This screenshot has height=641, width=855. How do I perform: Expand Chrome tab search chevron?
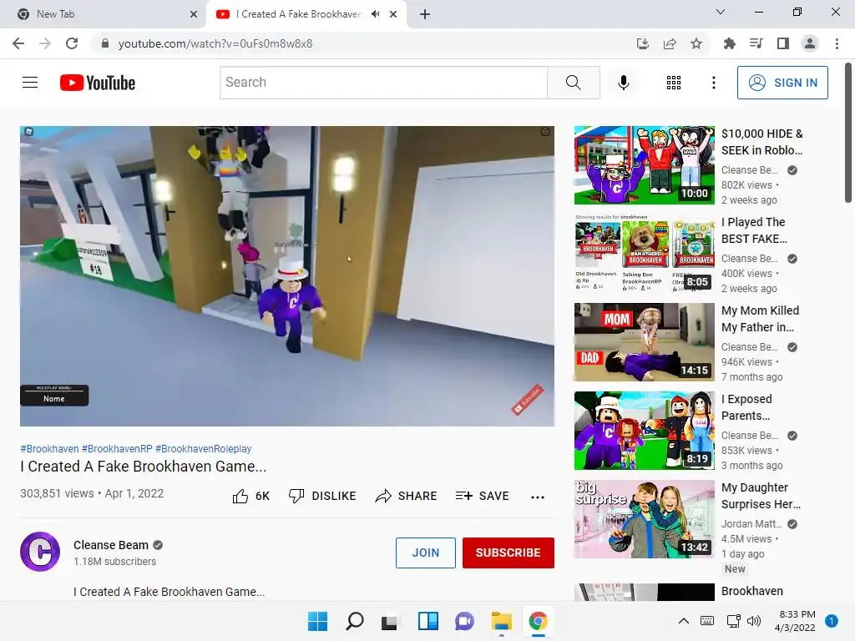[721, 12]
